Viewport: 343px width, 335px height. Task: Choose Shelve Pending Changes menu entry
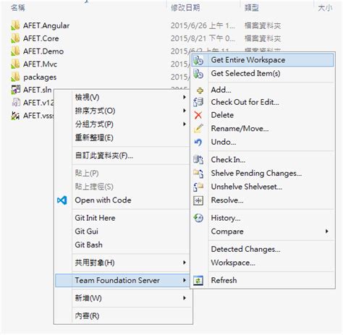pyautogui.click(x=256, y=173)
